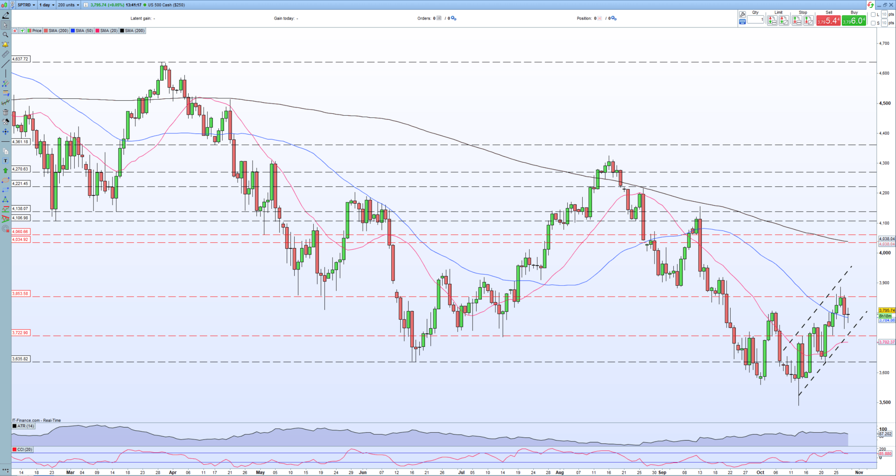
Task: Open order panel wrench settings
Action: click(742, 14)
